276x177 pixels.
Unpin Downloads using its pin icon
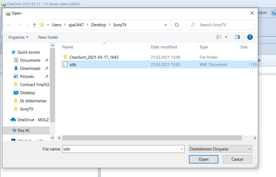pyautogui.click(x=47, y=68)
